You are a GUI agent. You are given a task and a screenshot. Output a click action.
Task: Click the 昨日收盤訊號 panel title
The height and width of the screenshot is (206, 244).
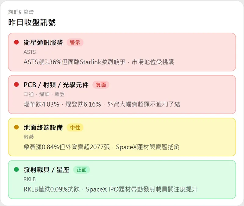(x=32, y=22)
